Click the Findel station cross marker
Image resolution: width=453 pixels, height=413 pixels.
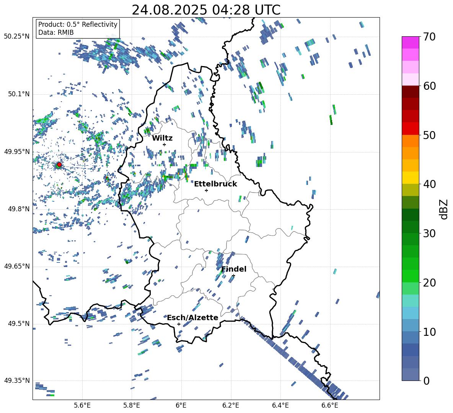(233, 276)
